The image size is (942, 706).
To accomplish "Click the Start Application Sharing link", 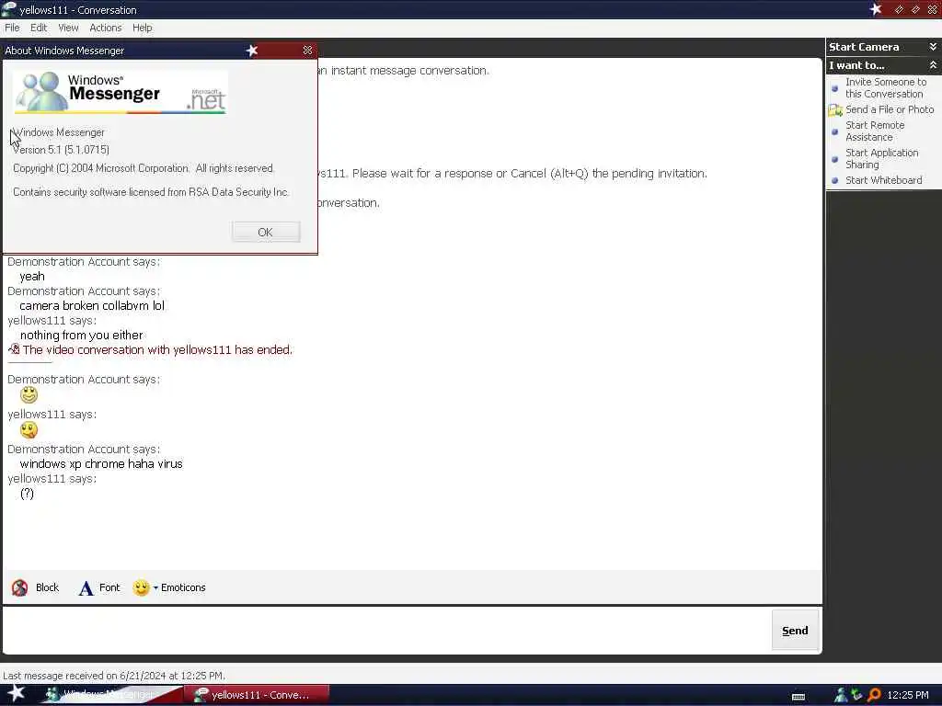I will coord(881,158).
